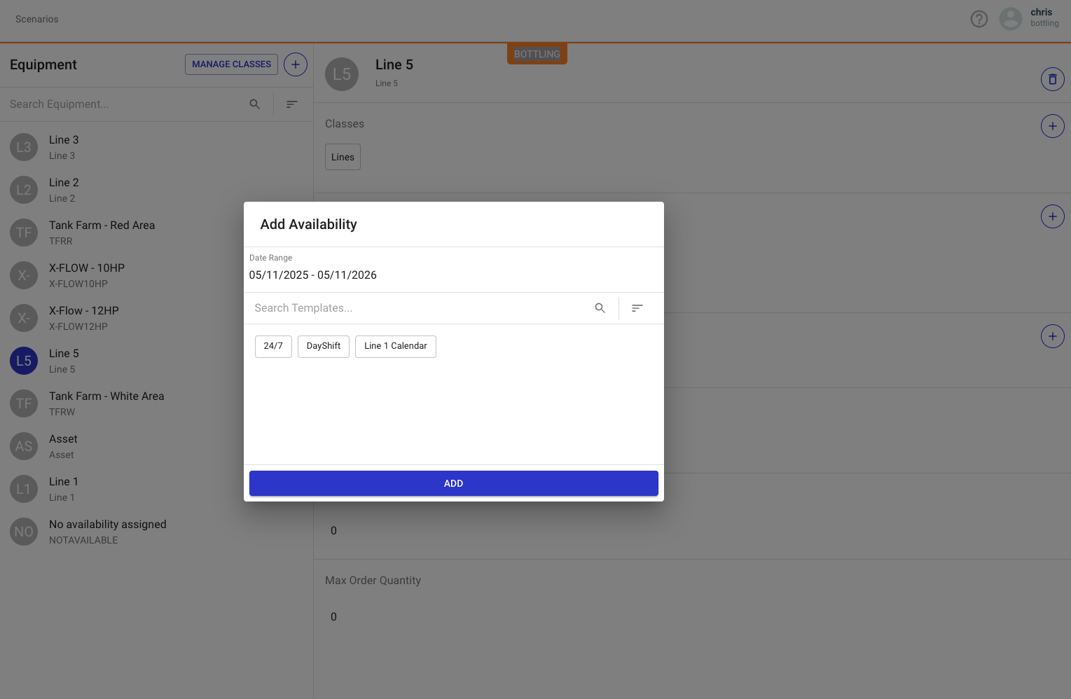The height and width of the screenshot is (699, 1071).
Task: Click the equipment search magnifier icon
Action: (x=255, y=104)
